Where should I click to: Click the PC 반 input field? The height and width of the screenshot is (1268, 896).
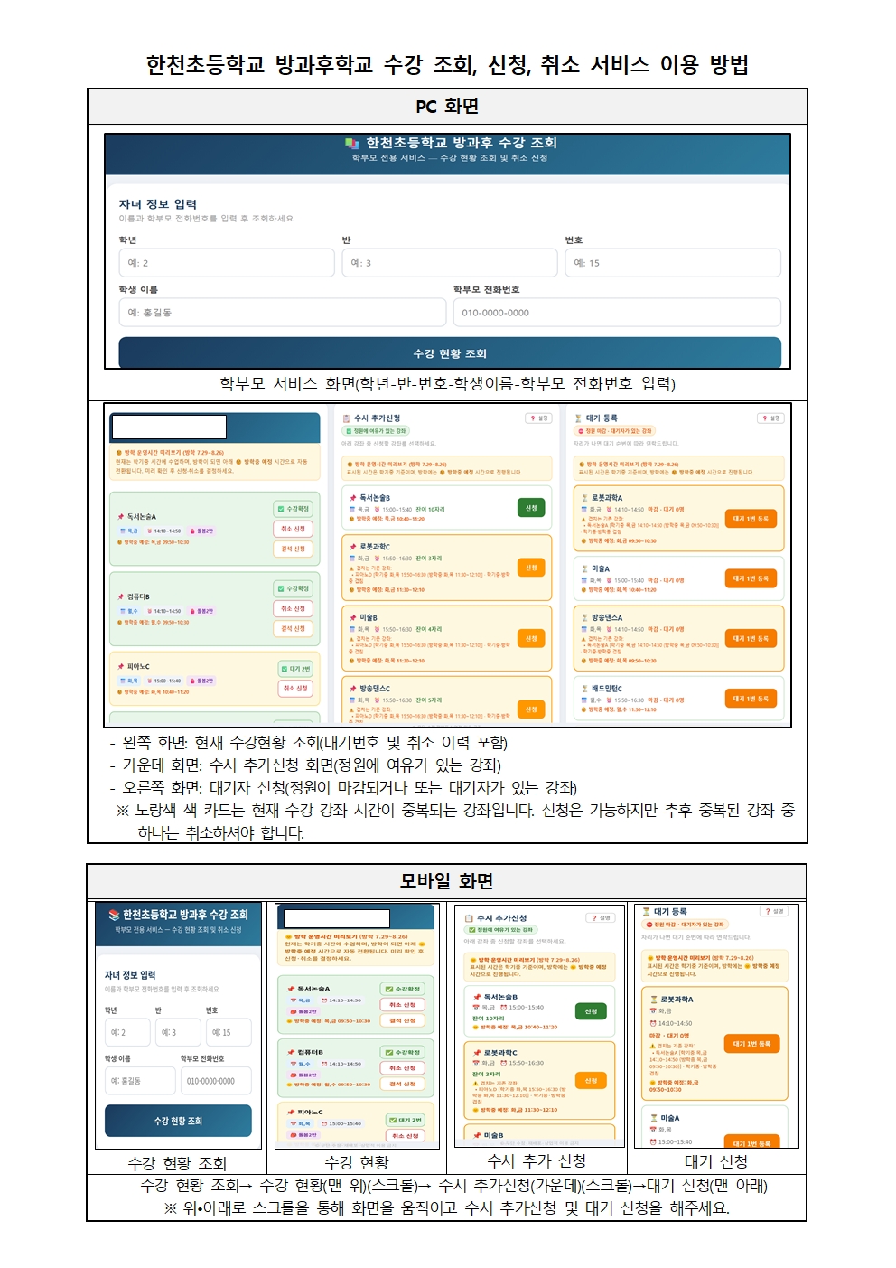tap(449, 263)
